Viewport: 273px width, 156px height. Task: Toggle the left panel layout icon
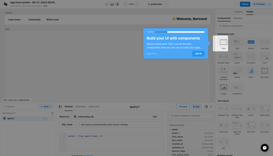pos(107,4)
